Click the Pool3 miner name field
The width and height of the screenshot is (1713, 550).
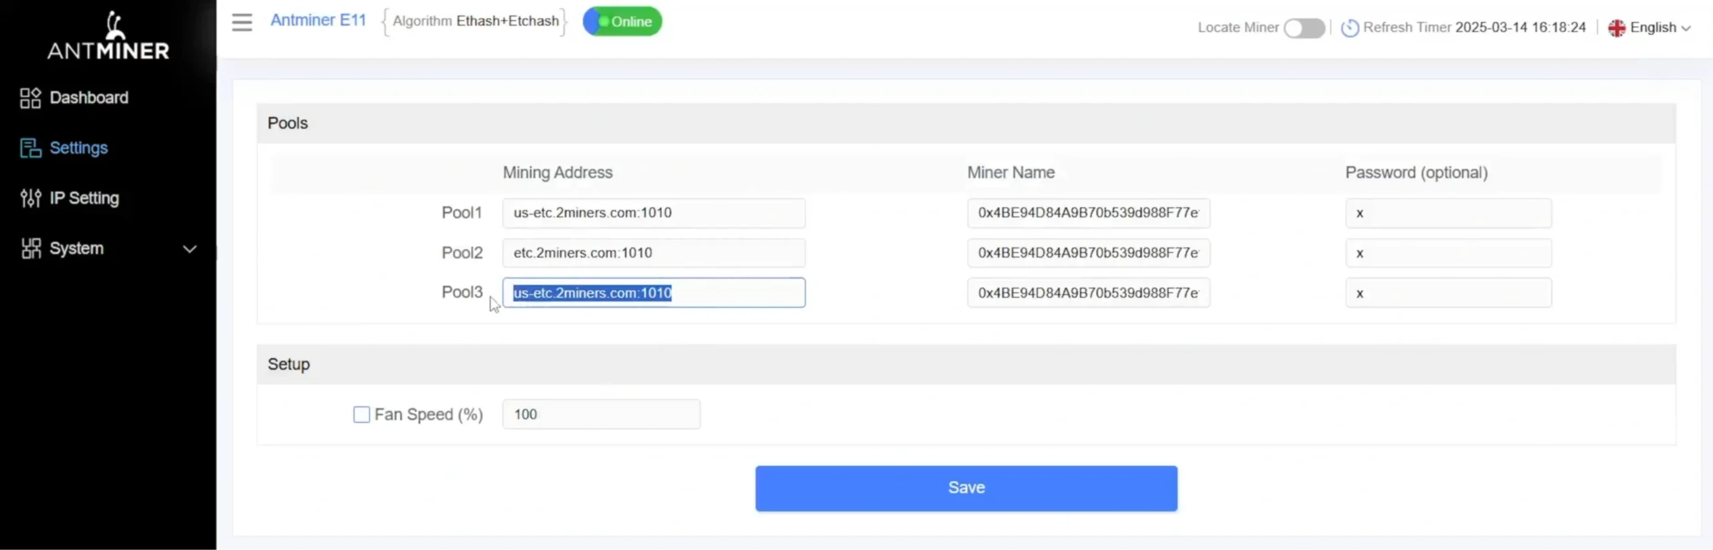(x=1089, y=293)
